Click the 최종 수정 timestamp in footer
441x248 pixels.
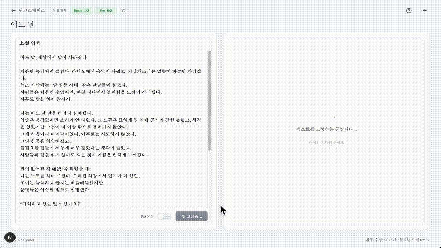click(x=397, y=240)
